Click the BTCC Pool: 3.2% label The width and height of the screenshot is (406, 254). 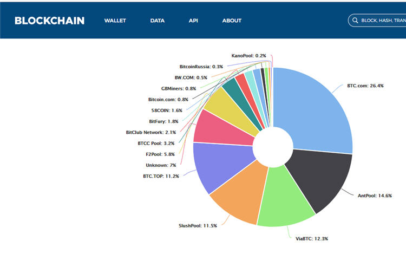[156, 143]
